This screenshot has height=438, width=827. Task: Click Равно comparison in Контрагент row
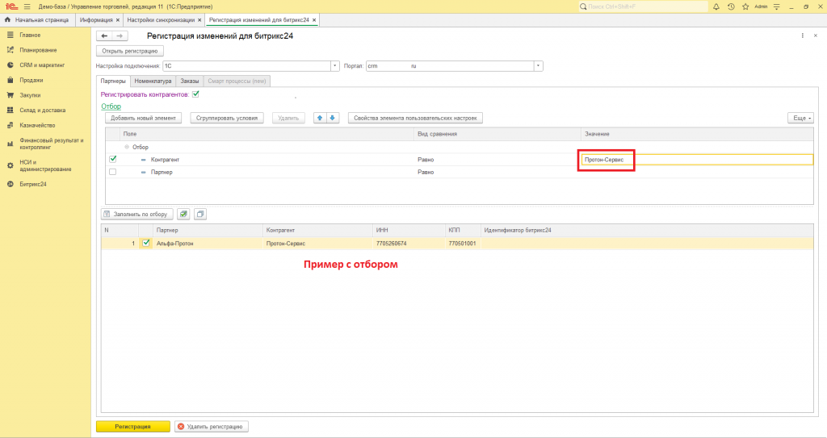click(426, 159)
